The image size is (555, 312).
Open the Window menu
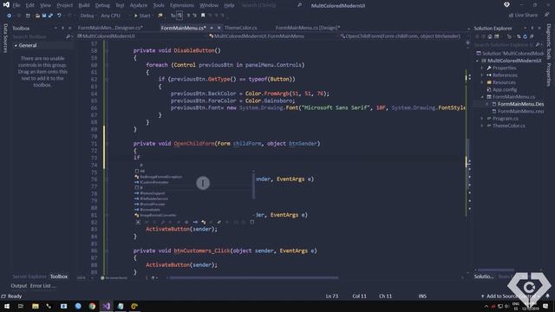click(x=209, y=5)
